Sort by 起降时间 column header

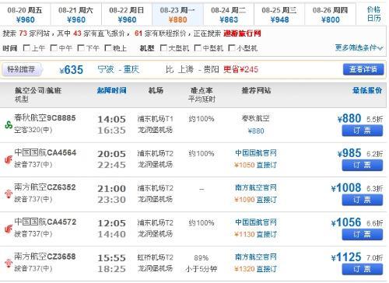coord(112,90)
